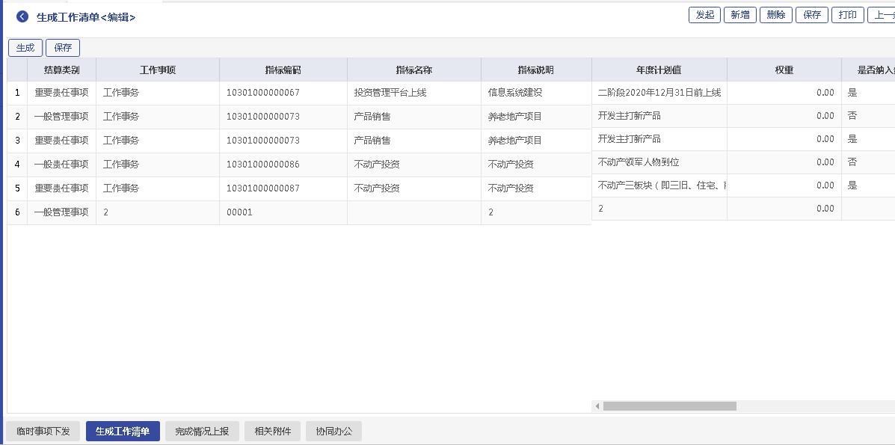This screenshot has height=445, width=895.
Task: Click weight field in row 6
Action: [784, 209]
